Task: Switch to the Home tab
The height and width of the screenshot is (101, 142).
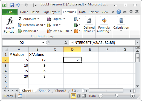Action: 24,12
